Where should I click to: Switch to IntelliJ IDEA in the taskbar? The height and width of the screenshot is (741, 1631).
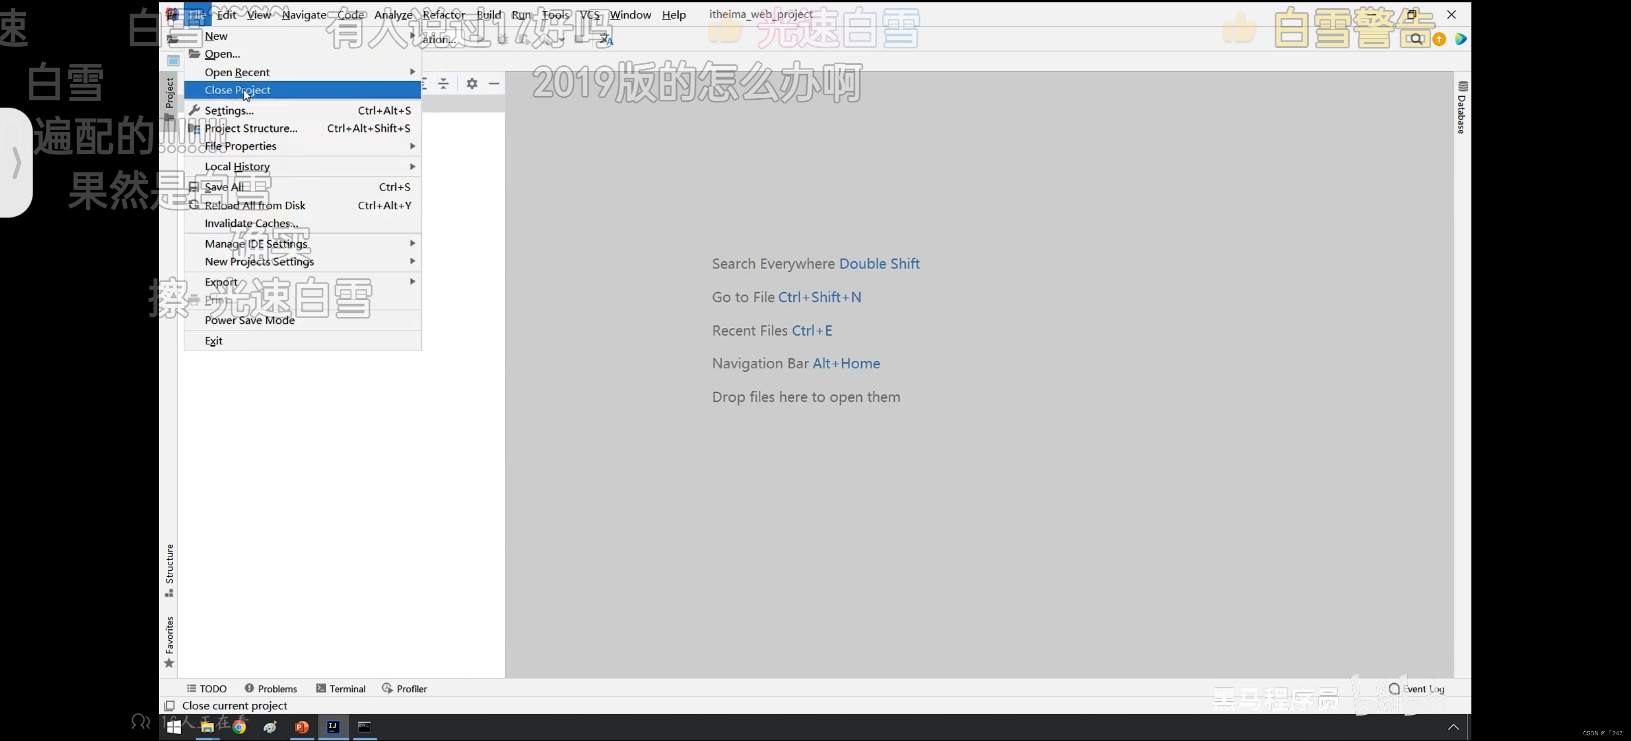(x=333, y=727)
